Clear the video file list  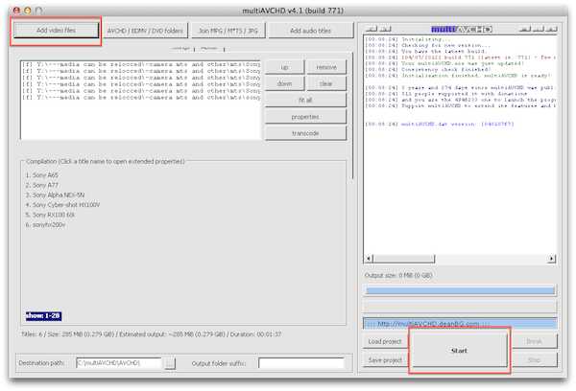[x=326, y=83]
